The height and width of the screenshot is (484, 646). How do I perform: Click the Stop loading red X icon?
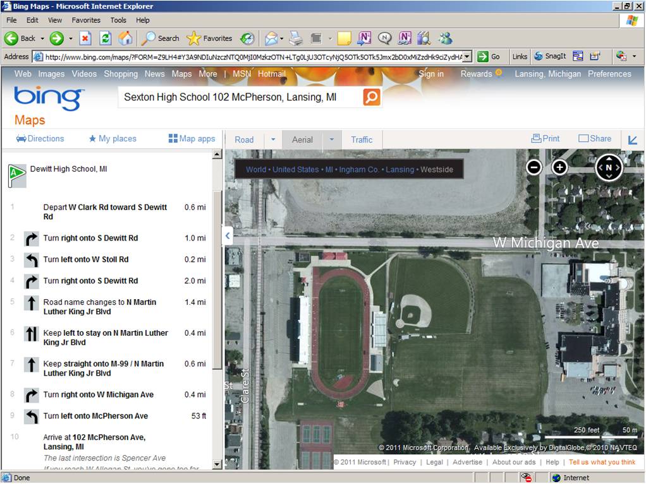click(85, 38)
